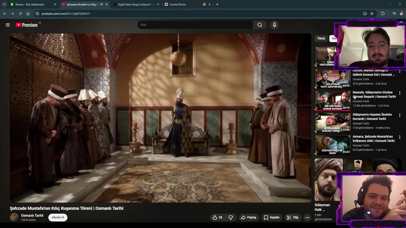Install app icon in address bar
The width and height of the screenshot is (406, 228).
pos(365,14)
